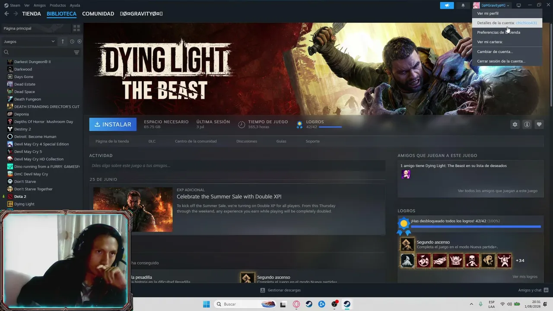Toggle the ready-to-play filter icon
Viewport: 553px width, 311px height.
pyautogui.click(x=79, y=41)
